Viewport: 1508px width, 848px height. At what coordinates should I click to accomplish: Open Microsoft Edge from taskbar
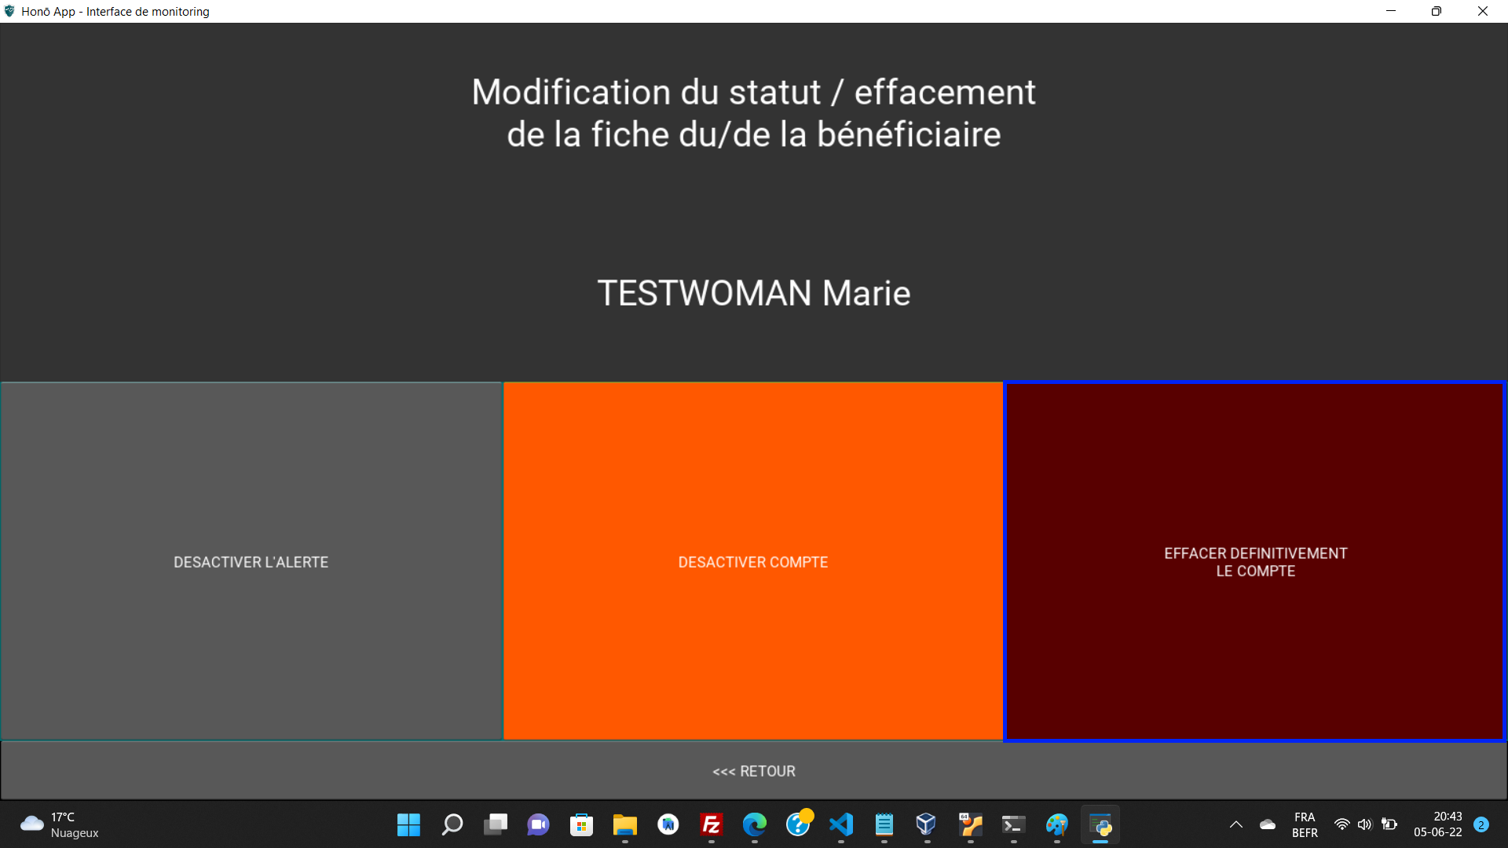point(754,824)
